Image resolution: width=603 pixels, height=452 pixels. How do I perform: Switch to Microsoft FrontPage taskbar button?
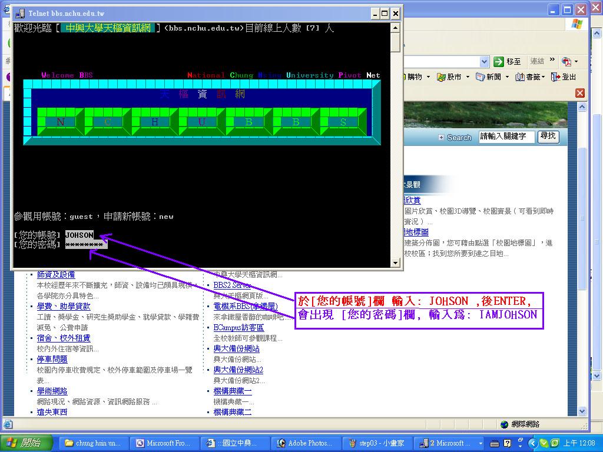coord(165,443)
